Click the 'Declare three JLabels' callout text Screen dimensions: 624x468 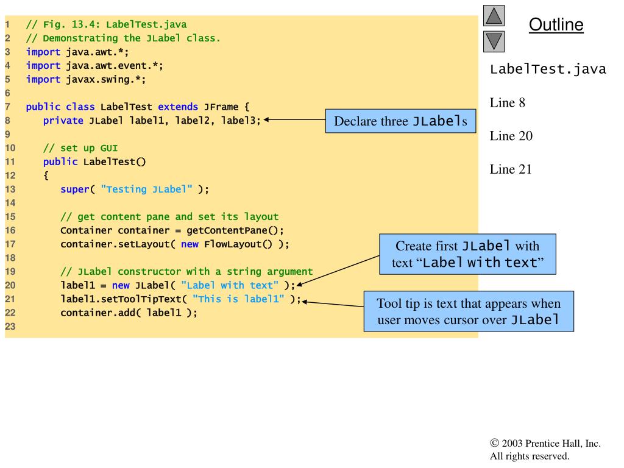tap(401, 121)
